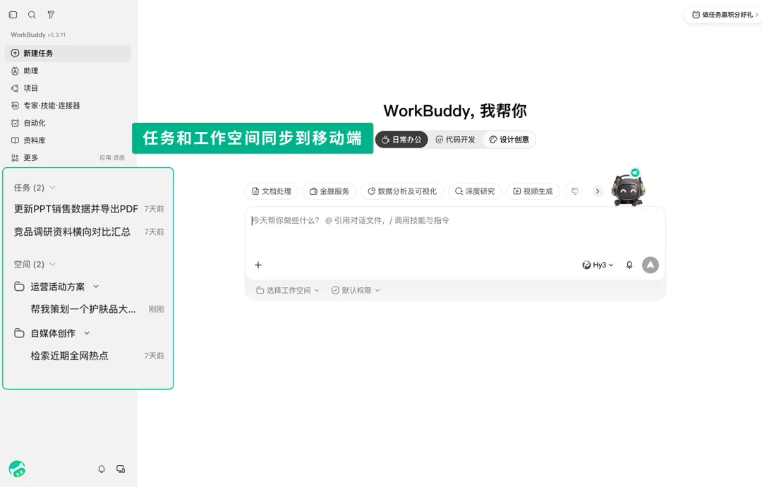This screenshot has width=762, height=487.
Task: Click 应用·灵感 label beside 更多
Action: click(112, 158)
